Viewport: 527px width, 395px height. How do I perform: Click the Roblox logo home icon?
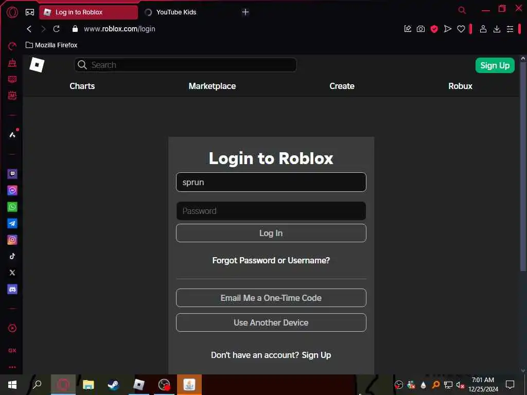pos(37,65)
